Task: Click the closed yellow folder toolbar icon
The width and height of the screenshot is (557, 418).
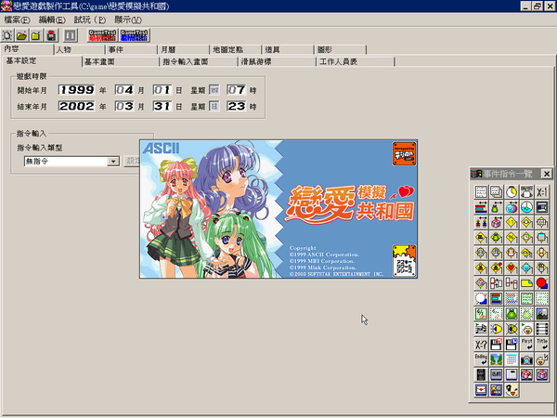Action: (x=36, y=35)
